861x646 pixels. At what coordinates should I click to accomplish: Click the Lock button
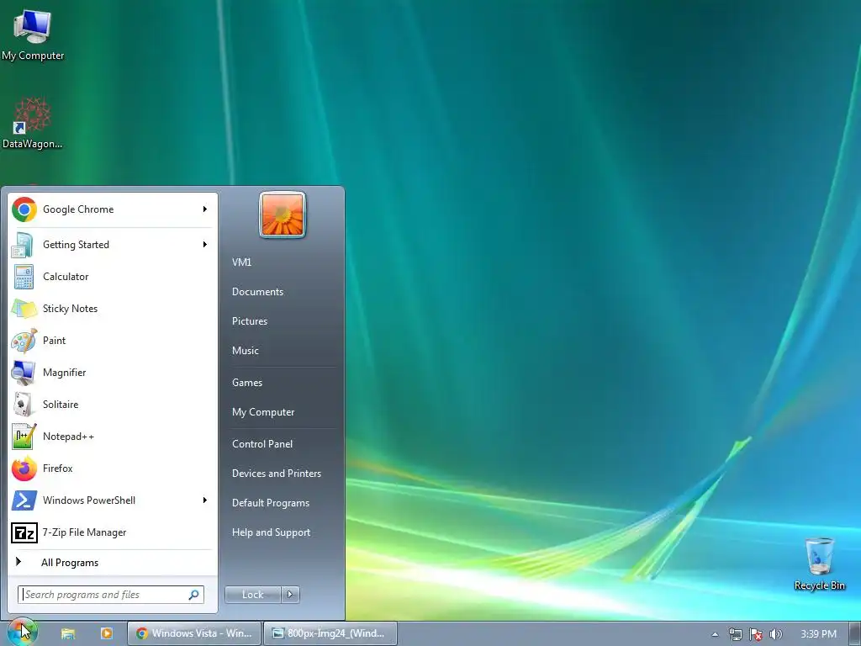point(252,595)
